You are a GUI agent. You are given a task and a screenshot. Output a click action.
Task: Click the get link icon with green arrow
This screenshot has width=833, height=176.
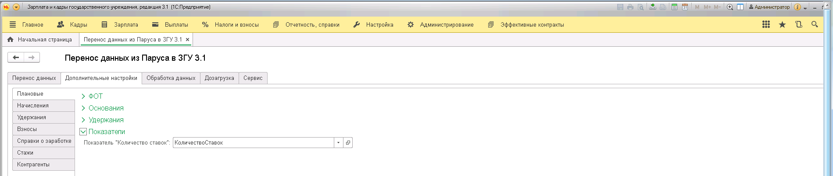pyautogui.click(x=653, y=7)
